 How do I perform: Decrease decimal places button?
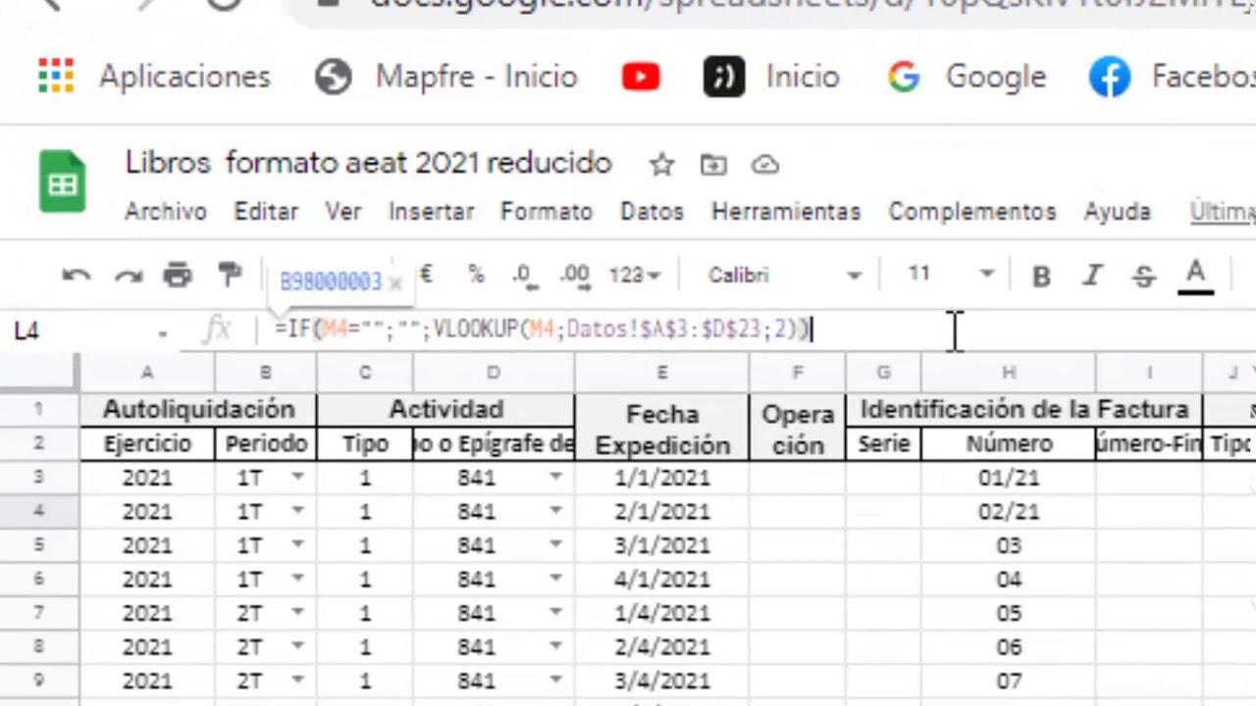(523, 277)
